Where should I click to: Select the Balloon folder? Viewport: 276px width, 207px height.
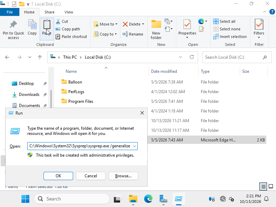[75, 82]
